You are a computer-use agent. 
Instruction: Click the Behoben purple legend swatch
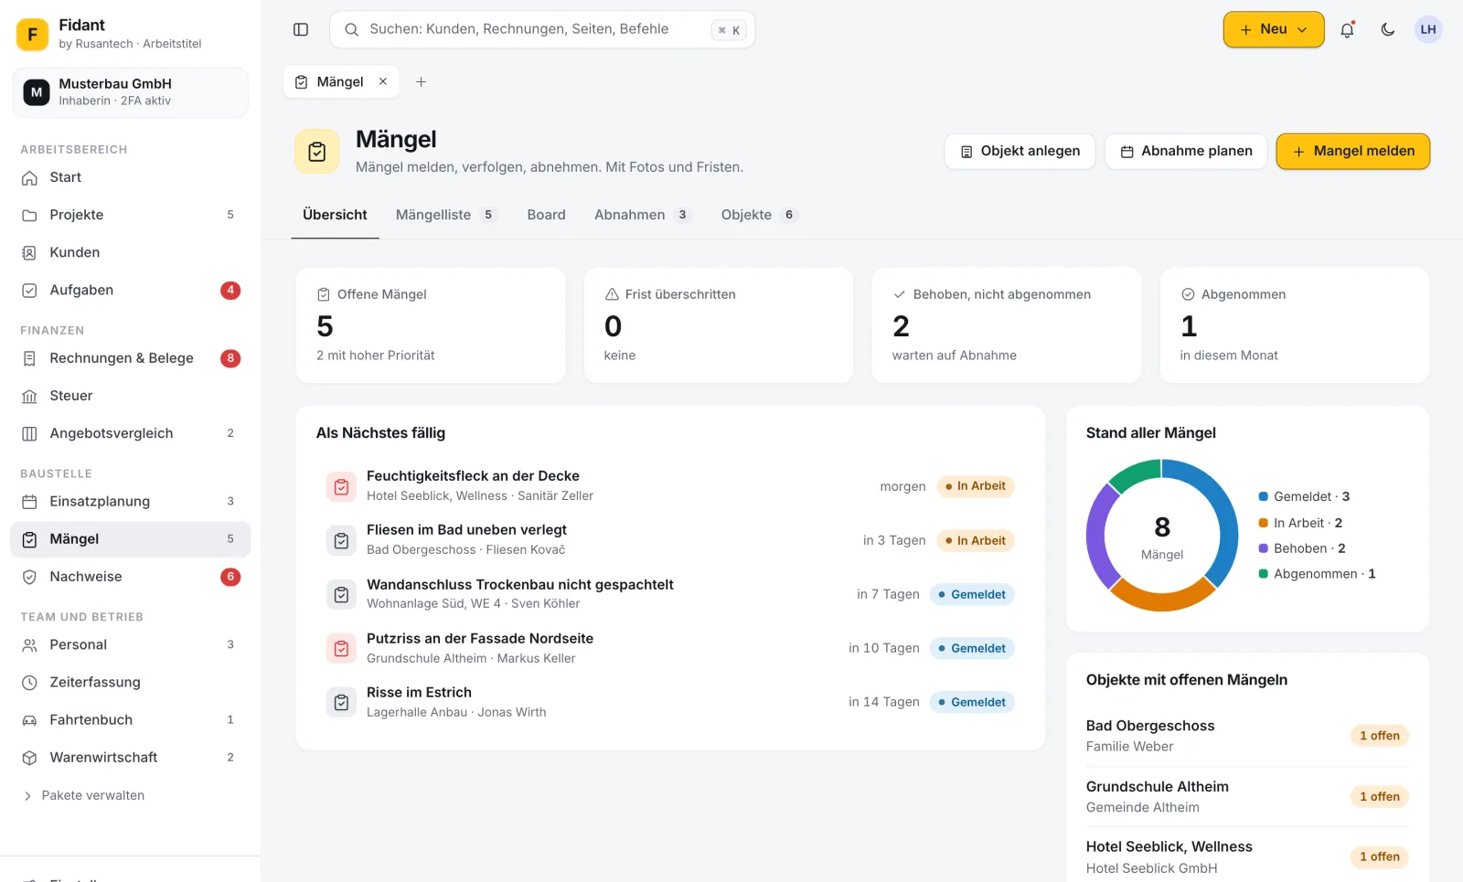(x=1263, y=548)
